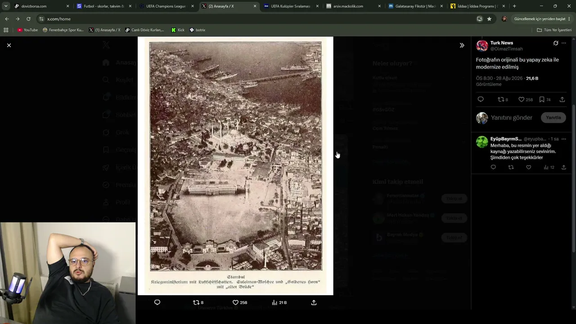Open the EyüpBayrmS username link
This screenshot has width=576, height=324.
[x=506, y=139]
